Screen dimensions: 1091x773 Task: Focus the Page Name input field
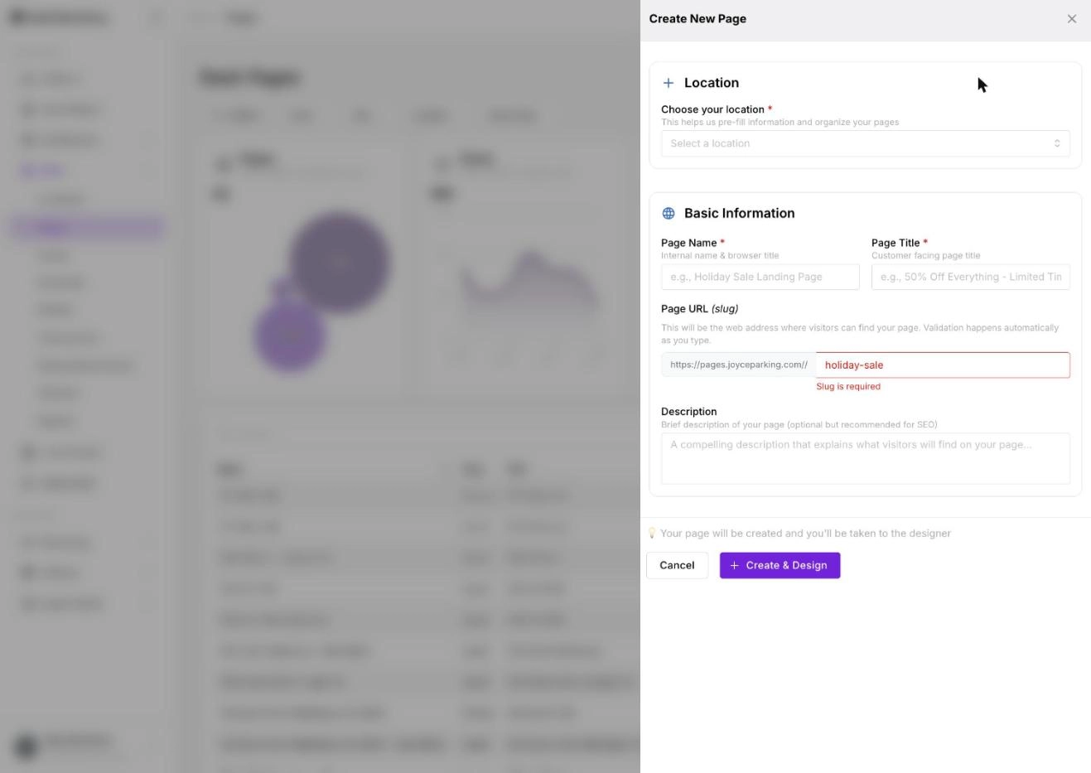click(x=760, y=277)
